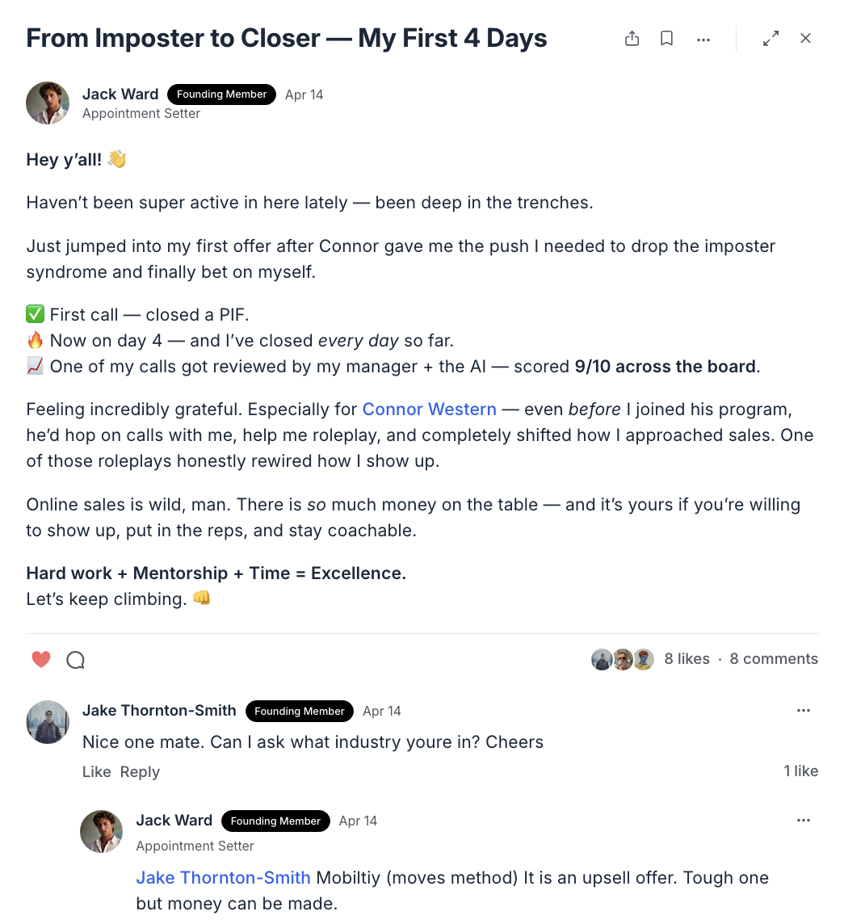Open options menu on Jake's comment
The width and height of the screenshot is (844, 924).
(x=804, y=711)
